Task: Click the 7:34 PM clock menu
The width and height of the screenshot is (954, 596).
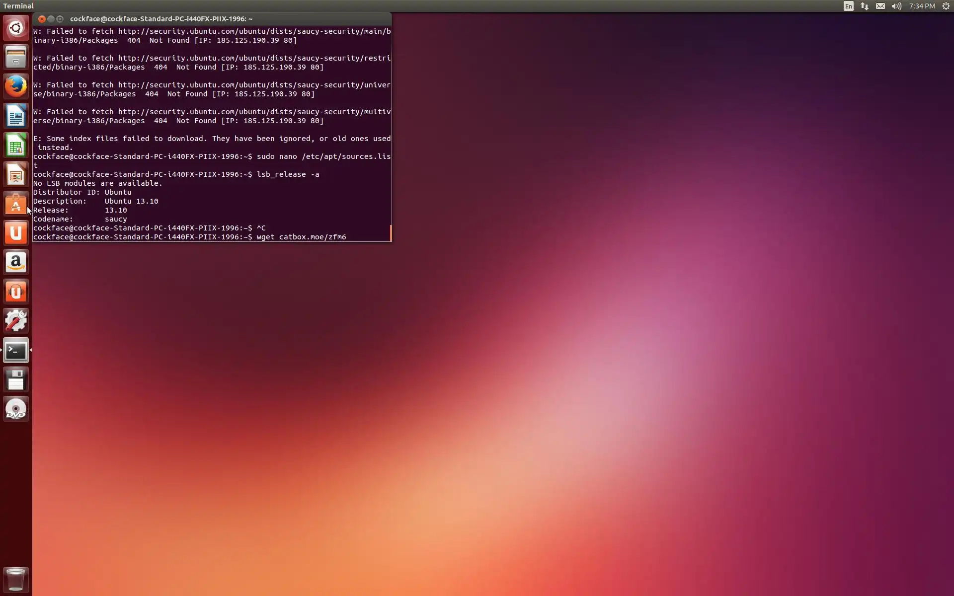Action: (922, 6)
